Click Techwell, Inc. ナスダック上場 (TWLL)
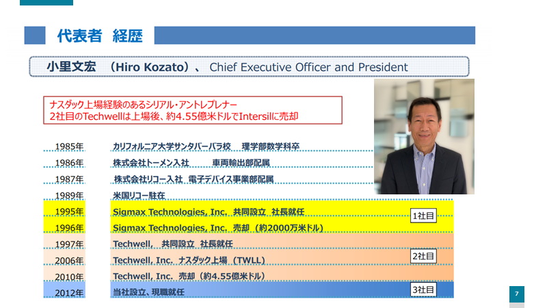Image resolution: width=547 pixels, height=308 pixels. (189, 260)
